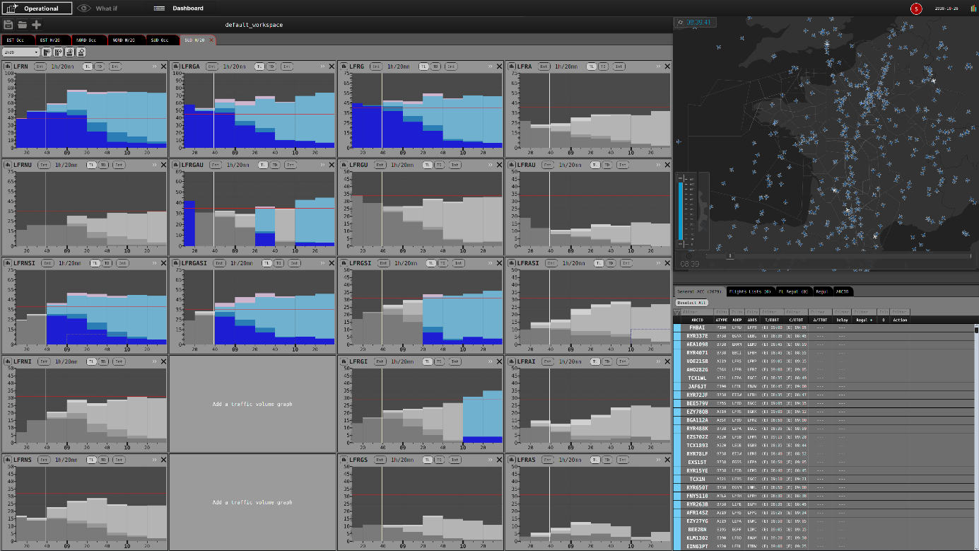
Task: Toggle Ent button in LFRNSI panel
Action: click(x=47, y=263)
